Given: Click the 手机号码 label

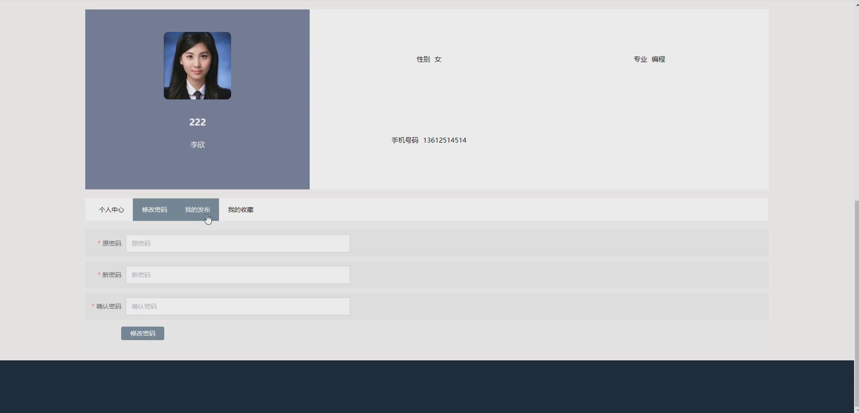Looking at the screenshot, I should 405,140.
